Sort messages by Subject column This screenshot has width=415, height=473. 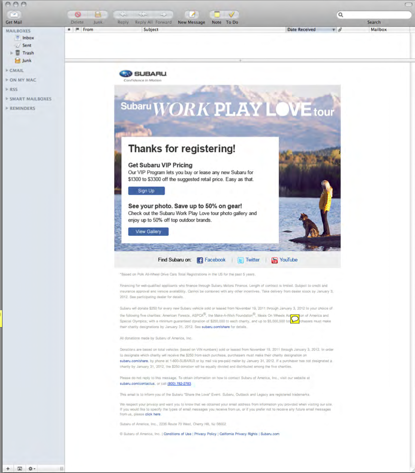tap(214, 30)
